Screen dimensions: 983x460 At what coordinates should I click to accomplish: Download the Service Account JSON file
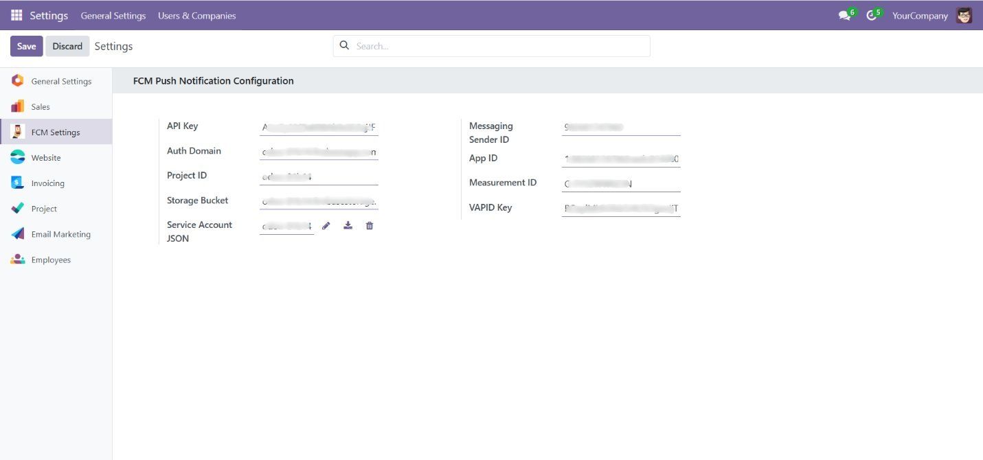click(x=348, y=225)
